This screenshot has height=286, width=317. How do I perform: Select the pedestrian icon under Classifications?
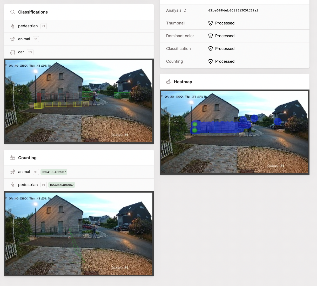12,26
